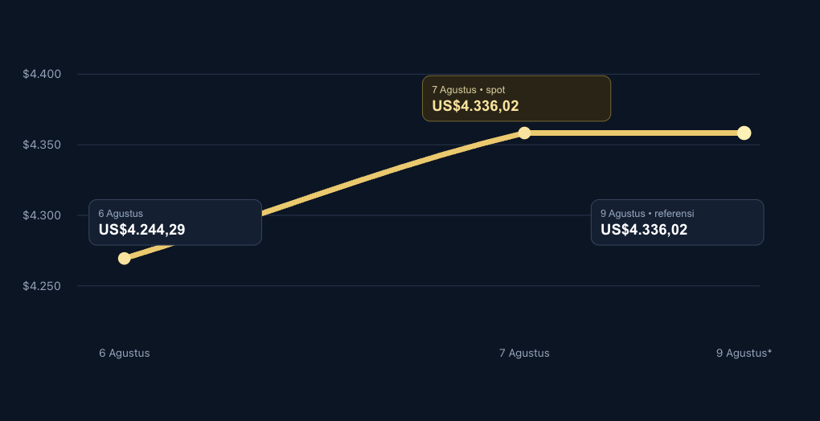This screenshot has height=421, width=820.
Task: Click the $4.250 y-axis label
Action: pyautogui.click(x=42, y=286)
